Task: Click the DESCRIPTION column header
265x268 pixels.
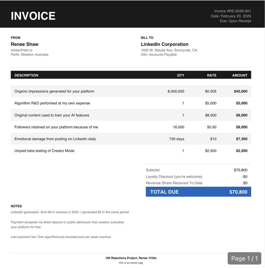Action: point(26,75)
